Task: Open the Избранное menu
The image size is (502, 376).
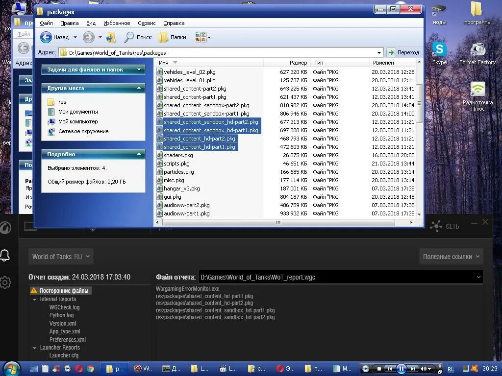Action: pyautogui.click(x=117, y=23)
